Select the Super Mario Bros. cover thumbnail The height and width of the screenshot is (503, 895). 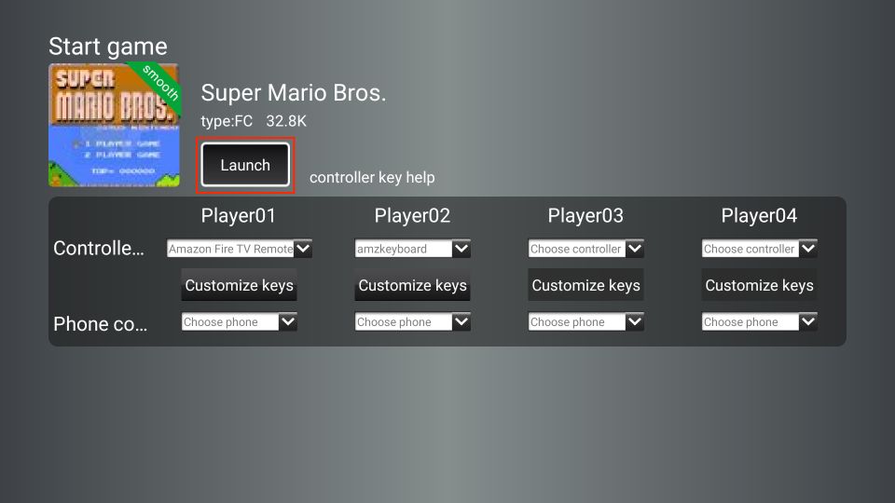114,125
